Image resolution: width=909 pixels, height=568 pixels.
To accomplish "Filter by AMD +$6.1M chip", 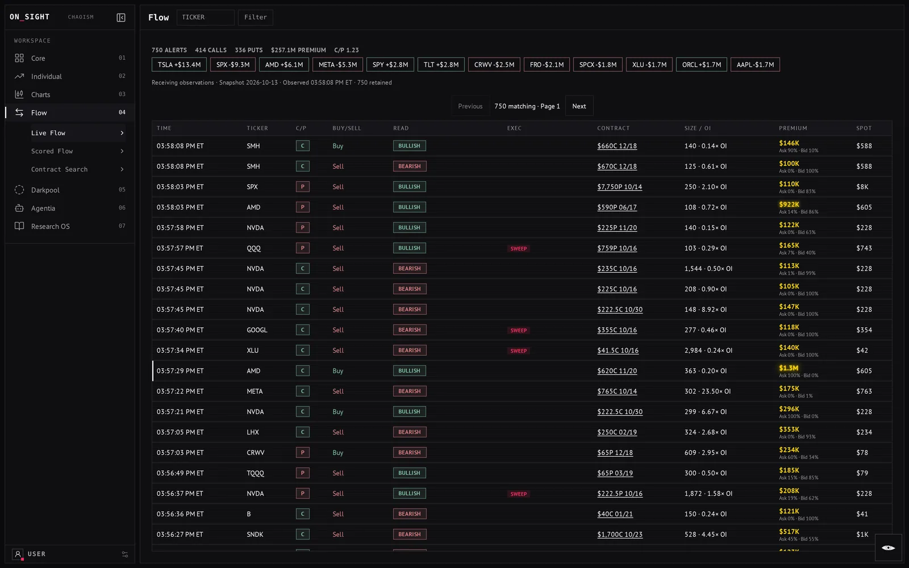I will pyautogui.click(x=284, y=65).
